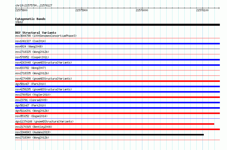Open the dgv582n67 (Park2010) label
The height and width of the screenshot is (150, 227).
point(31,105)
